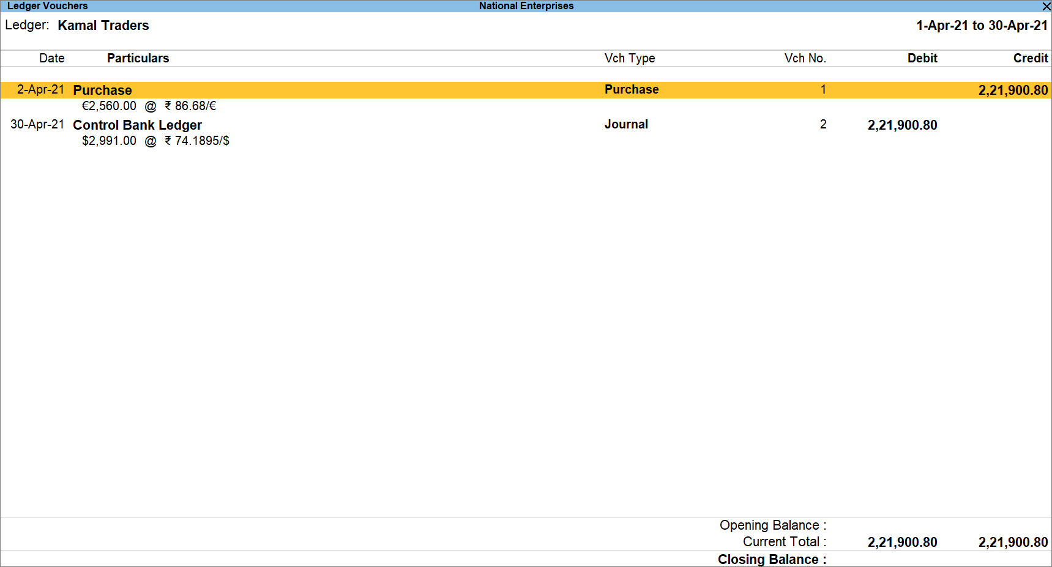Click the Ledger Vouchers title text

coord(48,6)
